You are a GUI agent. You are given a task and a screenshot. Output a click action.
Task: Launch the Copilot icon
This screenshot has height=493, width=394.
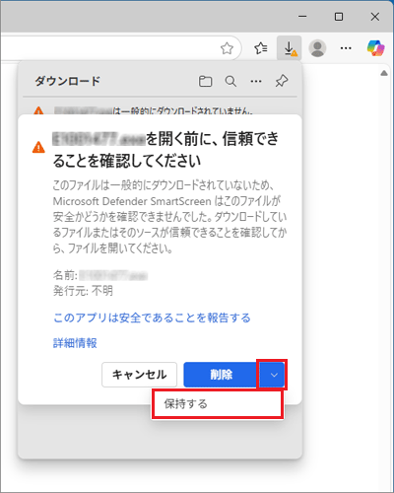pos(375,48)
